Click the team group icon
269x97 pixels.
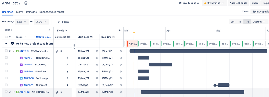coord(12,44)
